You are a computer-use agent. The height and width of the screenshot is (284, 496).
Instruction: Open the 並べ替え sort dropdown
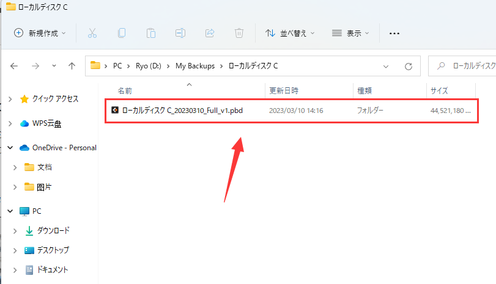point(290,33)
